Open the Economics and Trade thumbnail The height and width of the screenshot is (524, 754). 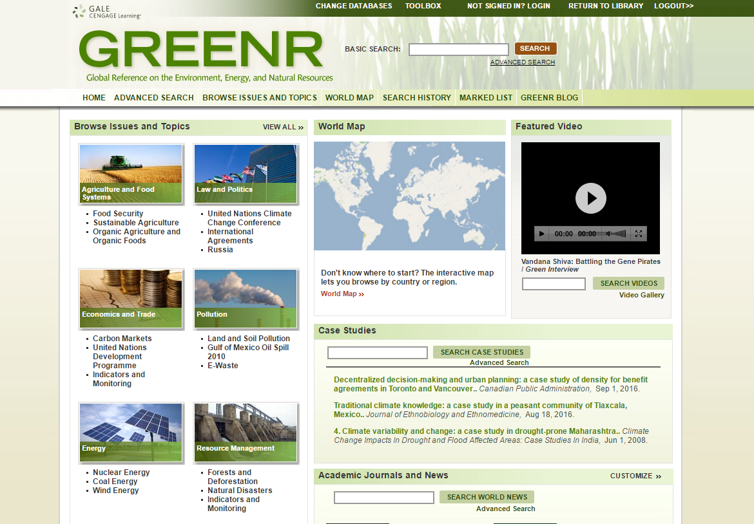coord(131,299)
